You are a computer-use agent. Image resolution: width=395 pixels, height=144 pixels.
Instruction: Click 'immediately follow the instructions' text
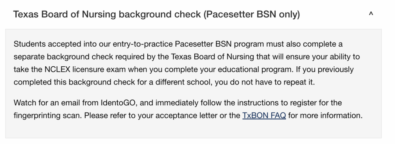pos(196,103)
